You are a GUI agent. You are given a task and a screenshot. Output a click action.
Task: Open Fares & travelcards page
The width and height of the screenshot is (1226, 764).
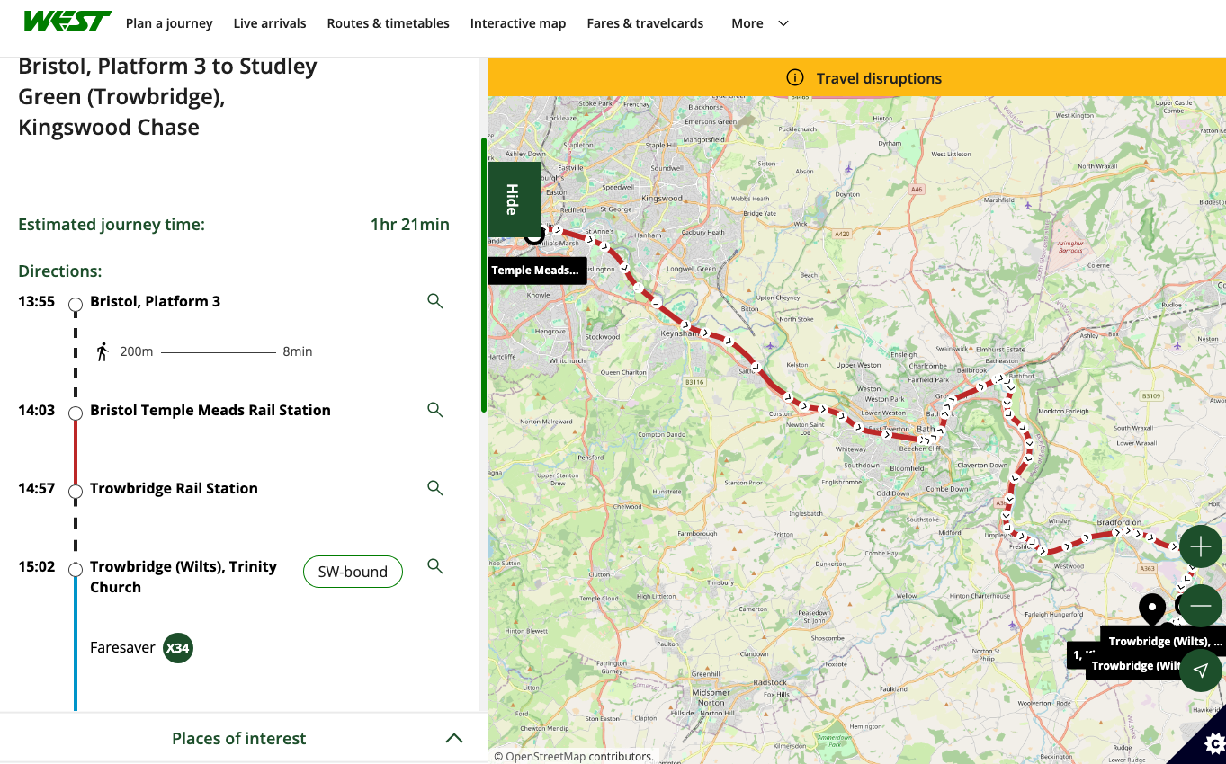(x=645, y=23)
